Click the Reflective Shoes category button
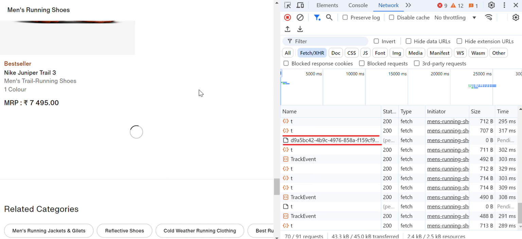Screen dimensions: 522x239 (124, 231)
